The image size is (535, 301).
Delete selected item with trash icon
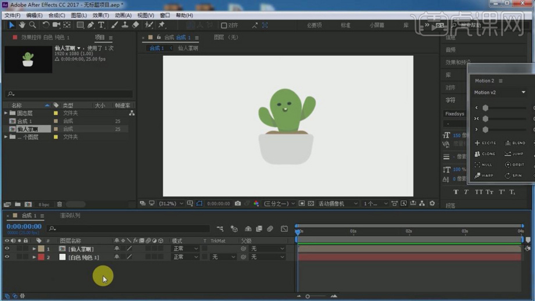59,205
